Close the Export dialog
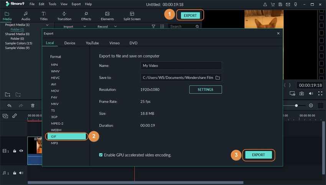This screenshot has width=326, height=185. coord(278,33)
